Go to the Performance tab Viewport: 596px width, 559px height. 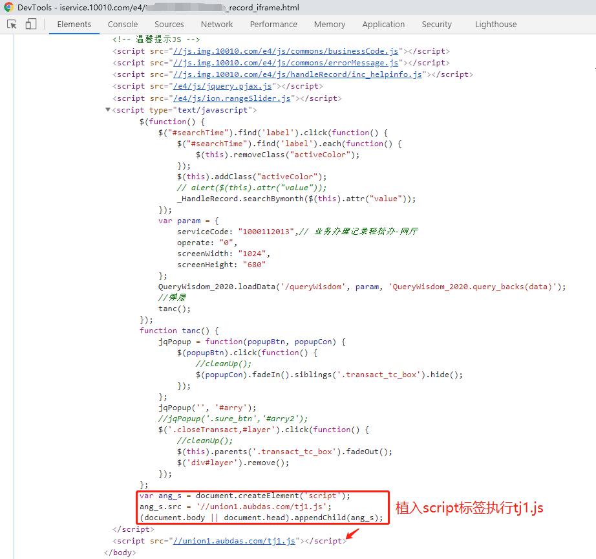[273, 25]
